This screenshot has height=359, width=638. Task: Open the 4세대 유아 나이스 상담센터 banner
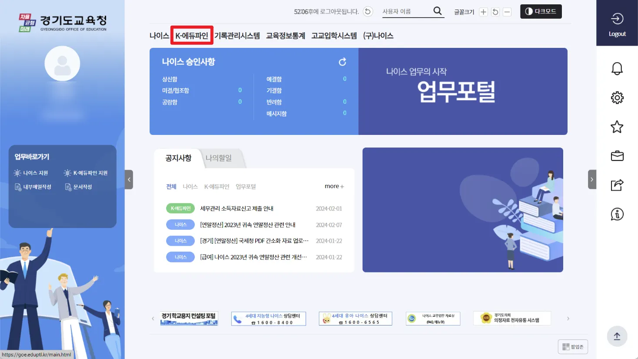click(356, 319)
